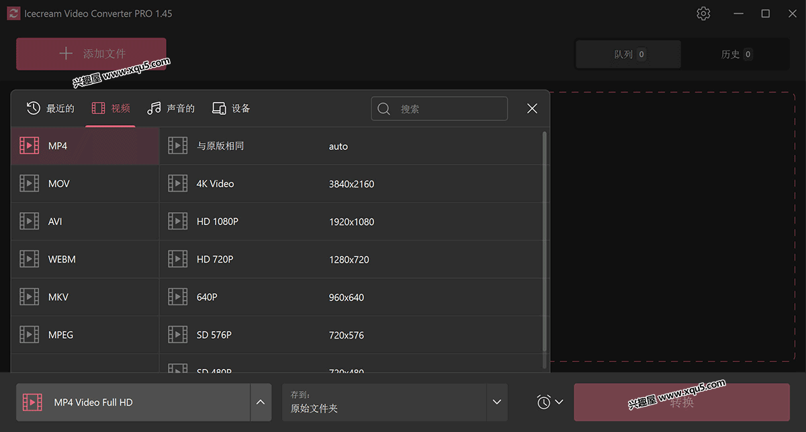Image resolution: width=806 pixels, height=432 pixels.
Task: Close the format picker with the X
Action: pyautogui.click(x=532, y=108)
